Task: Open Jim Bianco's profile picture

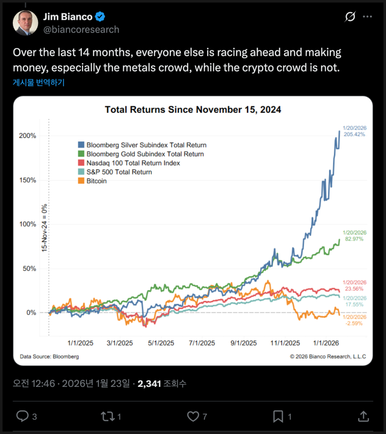Action: coord(26,22)
